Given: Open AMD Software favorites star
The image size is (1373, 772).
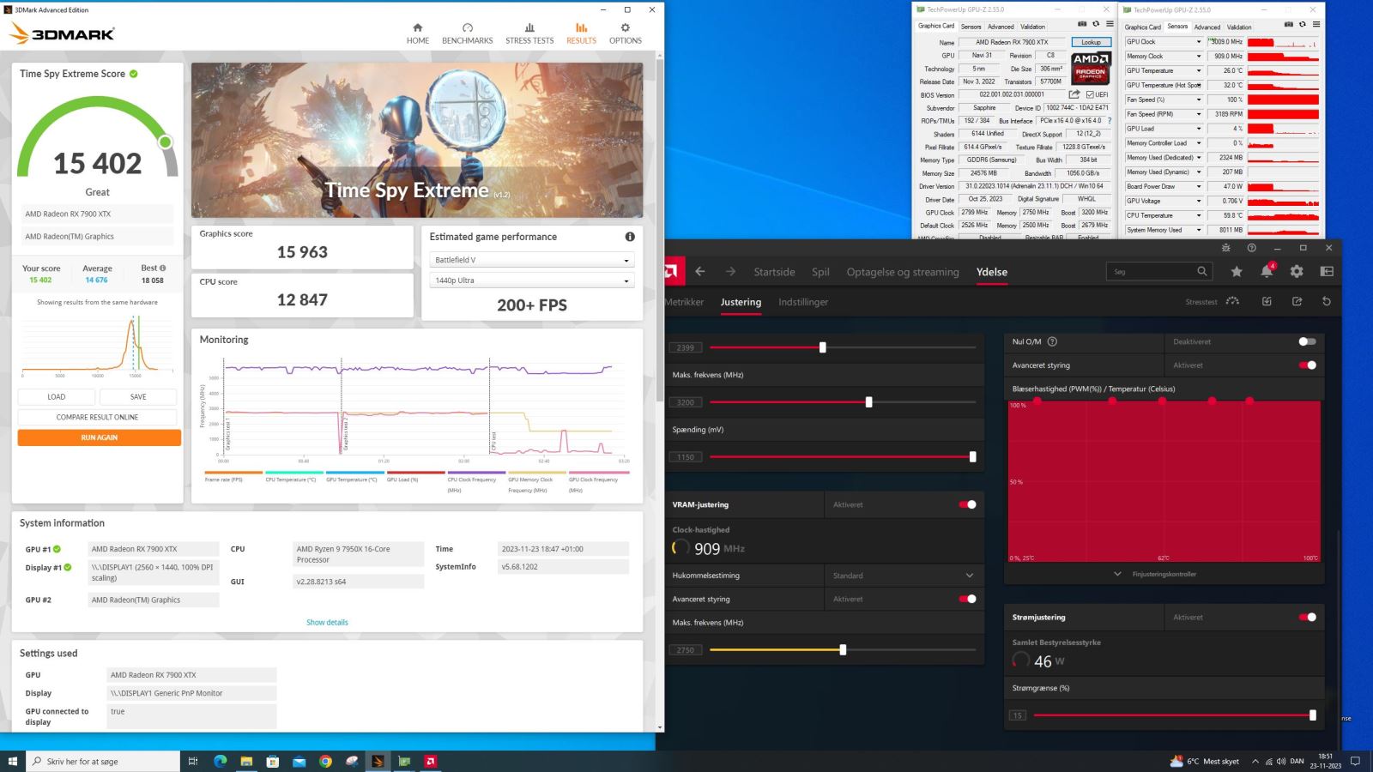Looking at the screenshot, I should pyautogui.click(x=1237, y=271).
